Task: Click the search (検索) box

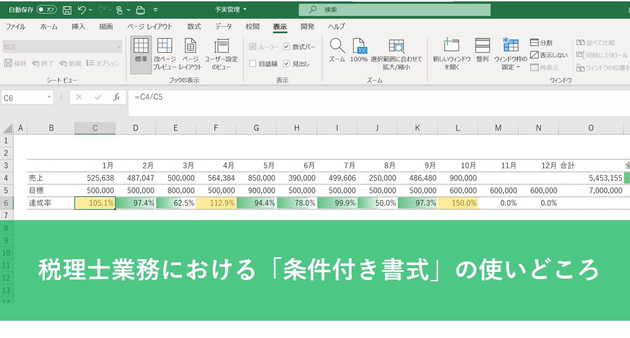Action: [394, 10]
